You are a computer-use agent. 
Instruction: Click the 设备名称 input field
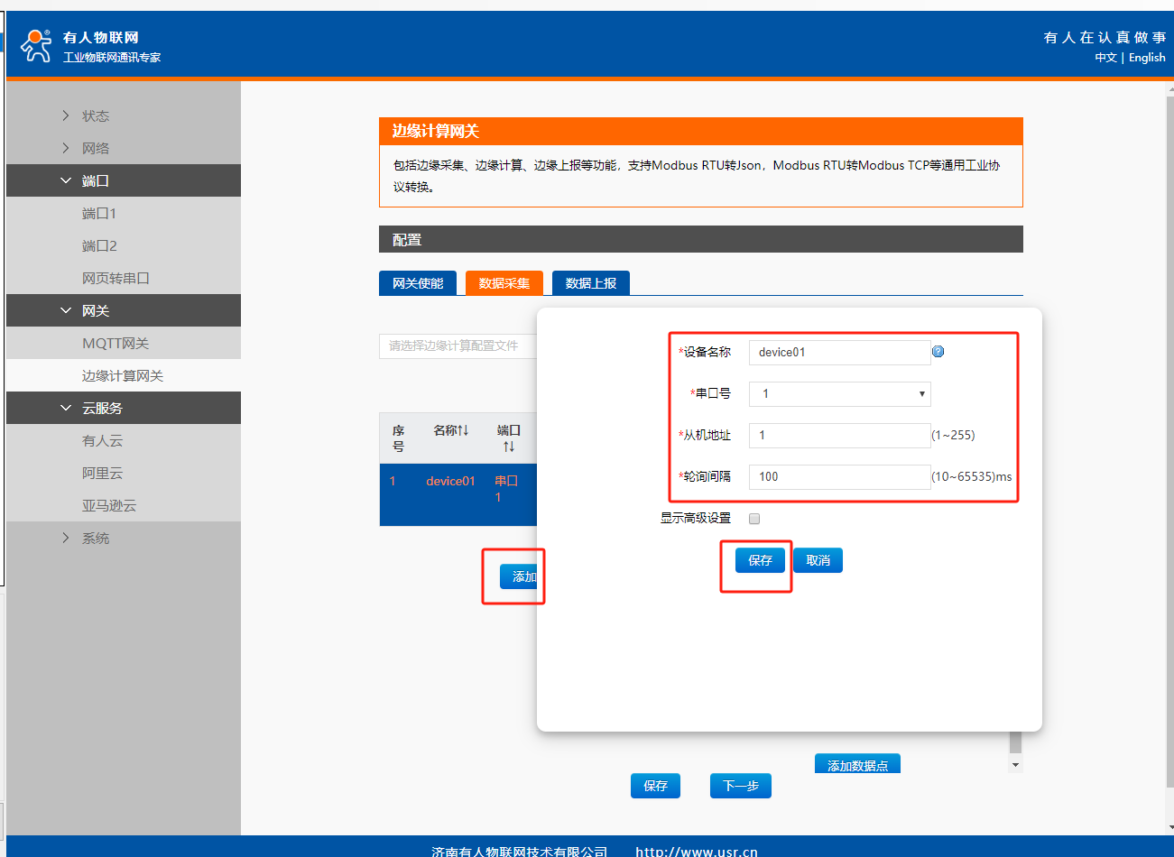(x=839, y=353)
